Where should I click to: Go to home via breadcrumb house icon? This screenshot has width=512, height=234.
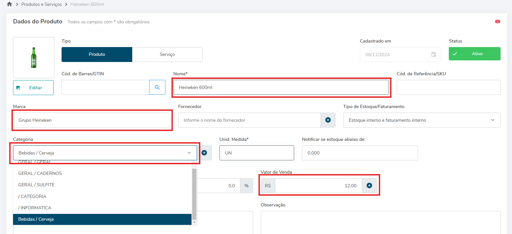9,4
